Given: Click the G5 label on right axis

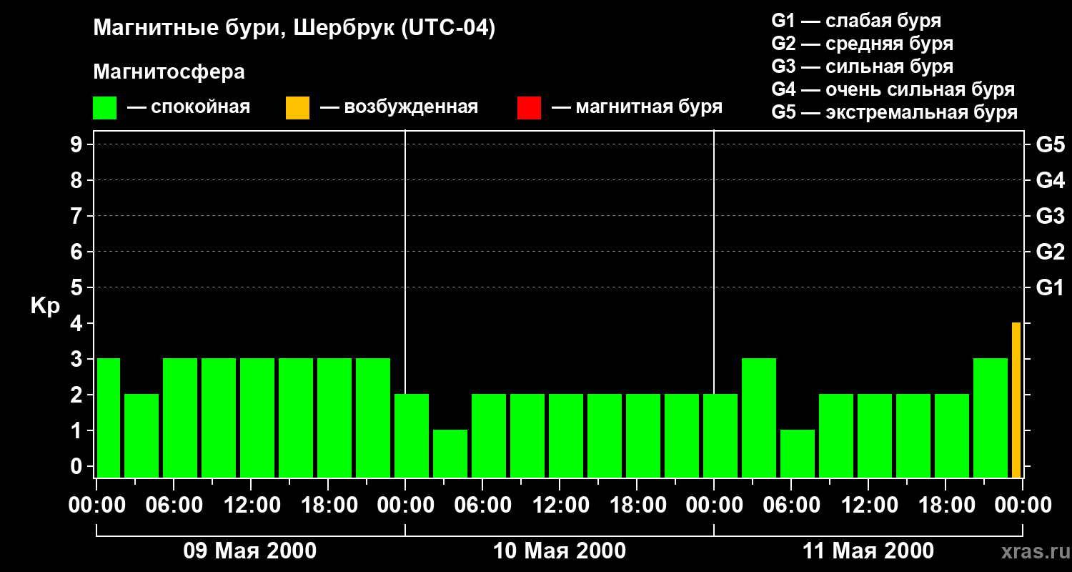Looking at the screenshot, I should (1050, 145).
